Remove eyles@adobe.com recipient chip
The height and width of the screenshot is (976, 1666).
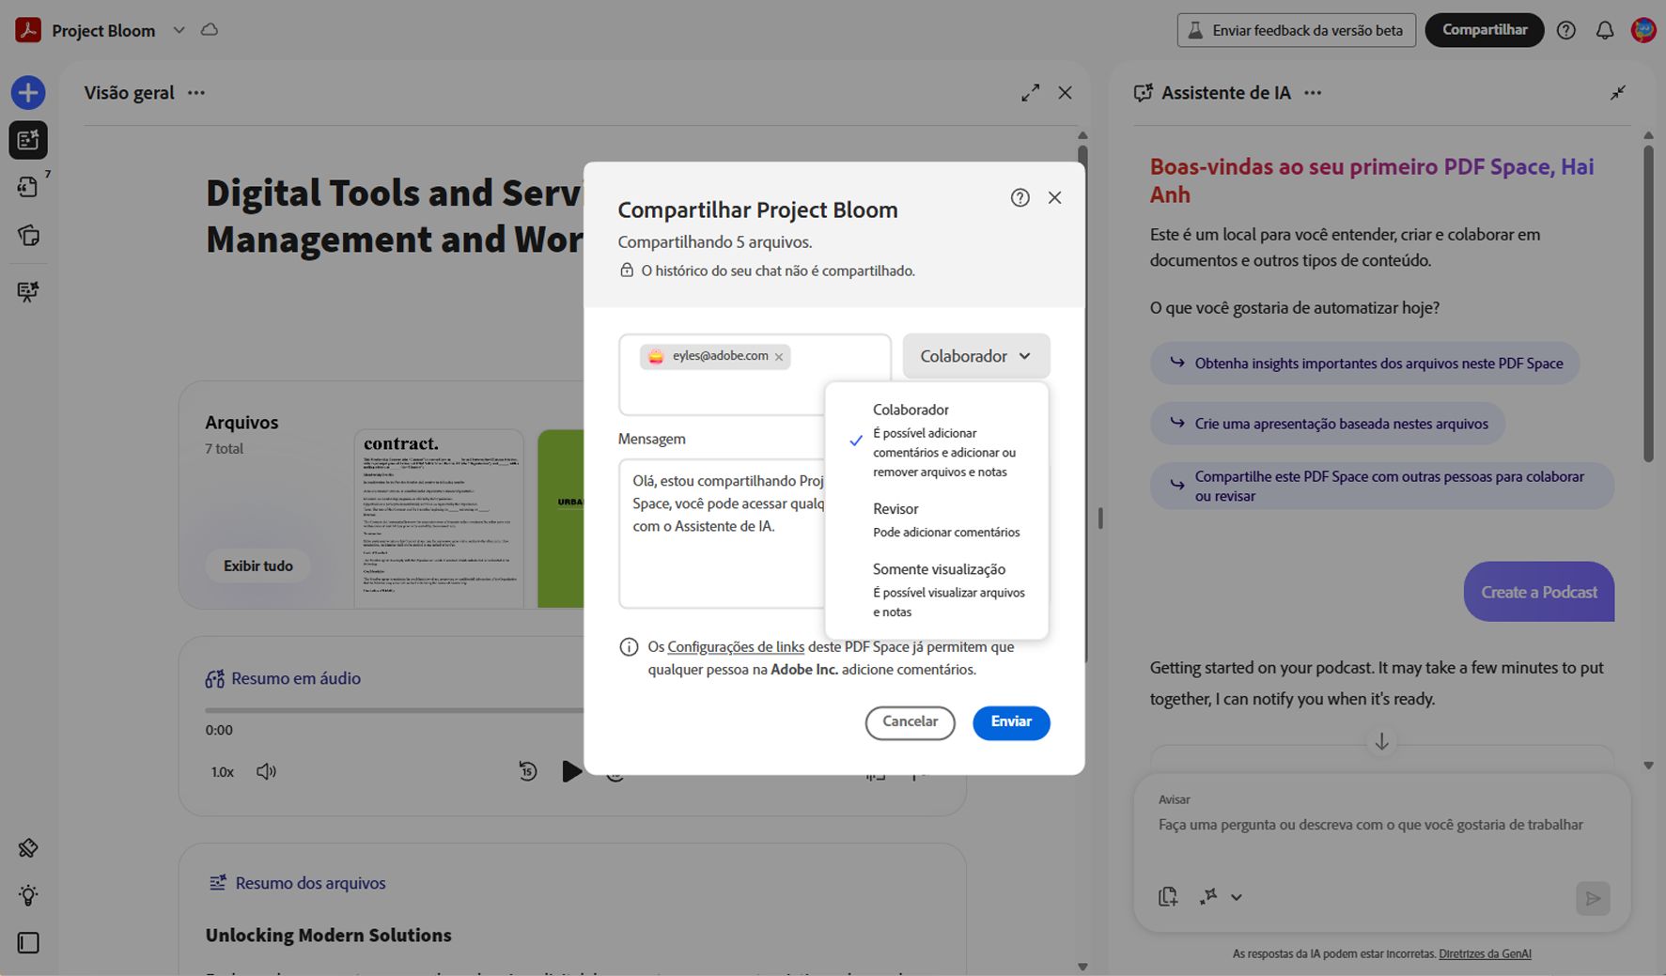click(x=779, y=357)
